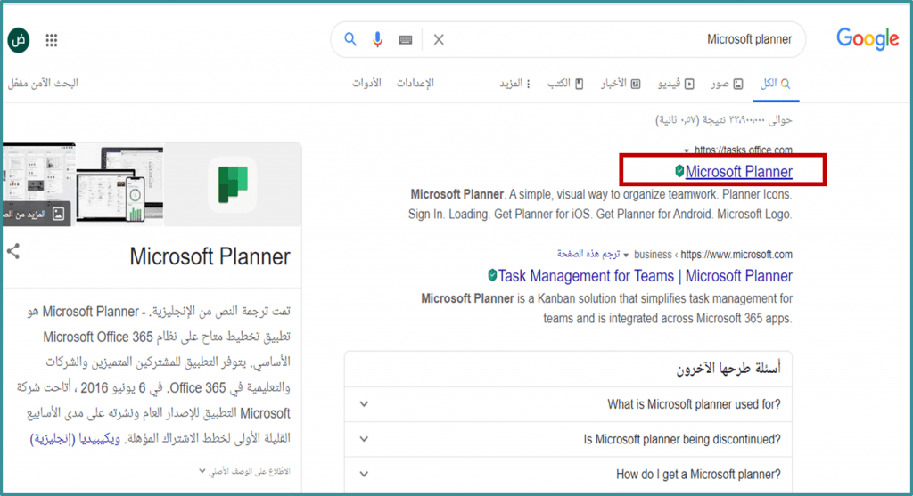
Task: Expand "What is Microsoft planner used for?"
Action: [568, 404]
